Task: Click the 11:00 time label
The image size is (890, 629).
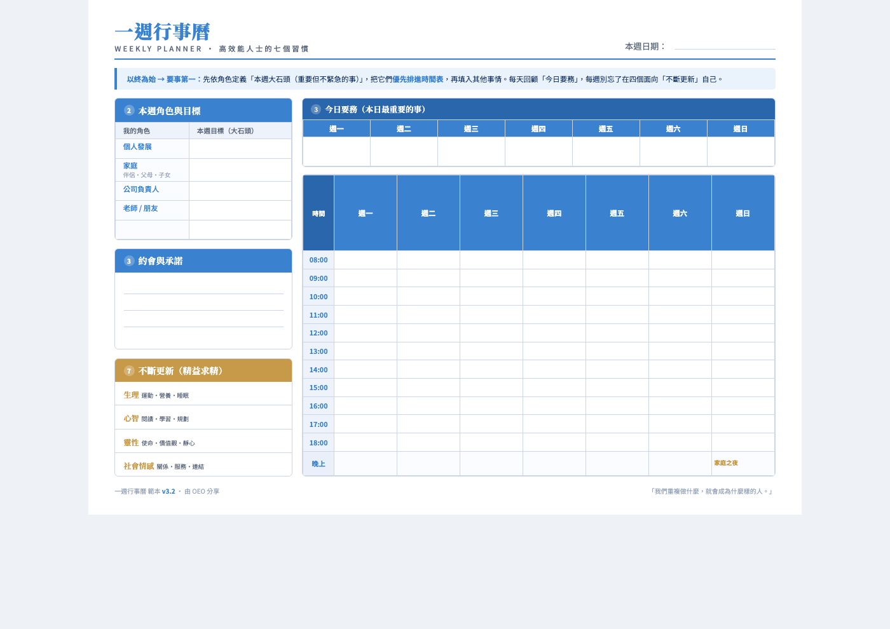Action: pos(318,315)
